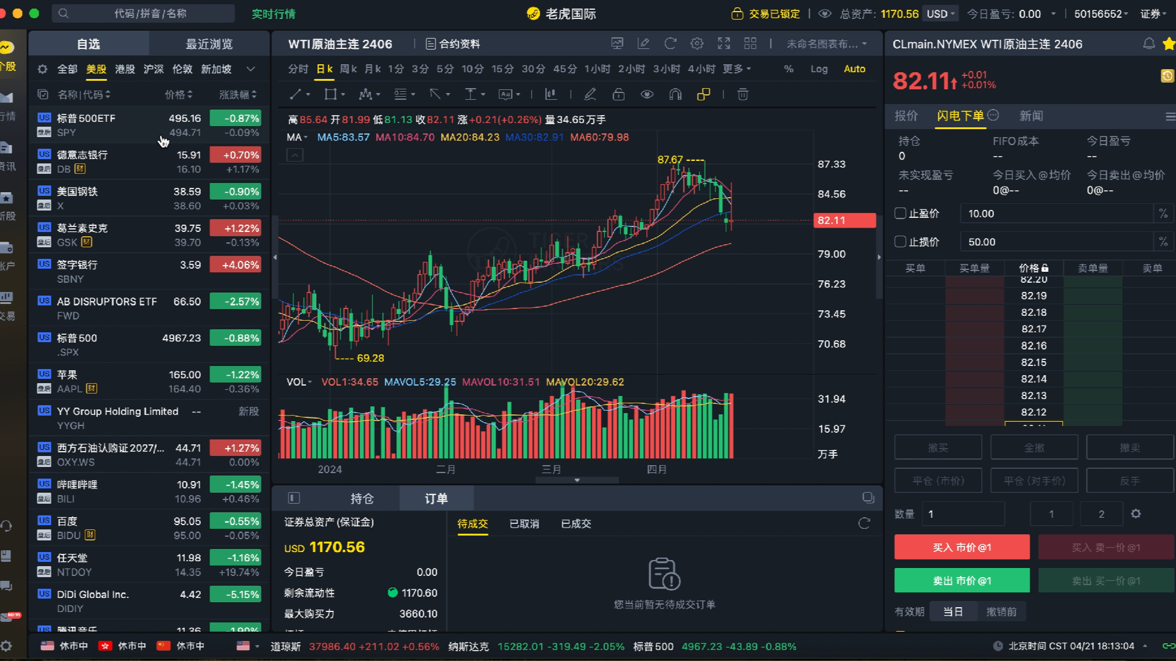Image resolution: width=1176 pixels, height=661 pixels.
Task: Toggle Log scale on the chart
Action: [819, 69]
